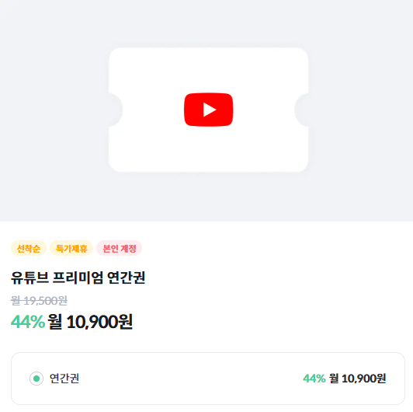Click the left notch of the ticket card

click(x=116, y=110)
